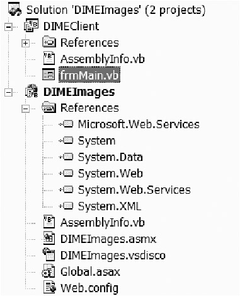The width and height of the screenshot is (240, 296).
Task: Click the Web.config file icon
Action: coord(50,287)
